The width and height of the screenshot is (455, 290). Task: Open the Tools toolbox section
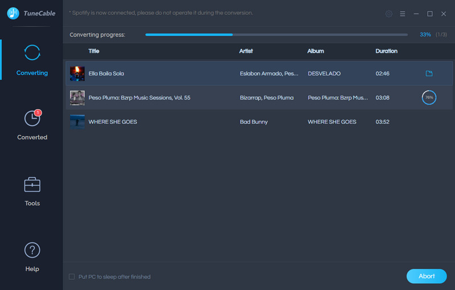pyautogui.click(x=32, y=192)
